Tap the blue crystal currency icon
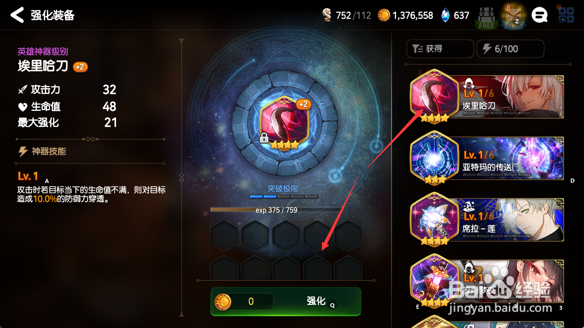This screenshot has width=584, height=328. 445,15
